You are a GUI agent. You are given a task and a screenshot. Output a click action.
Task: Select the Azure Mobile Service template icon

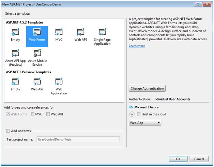click(x=37, y=53)
